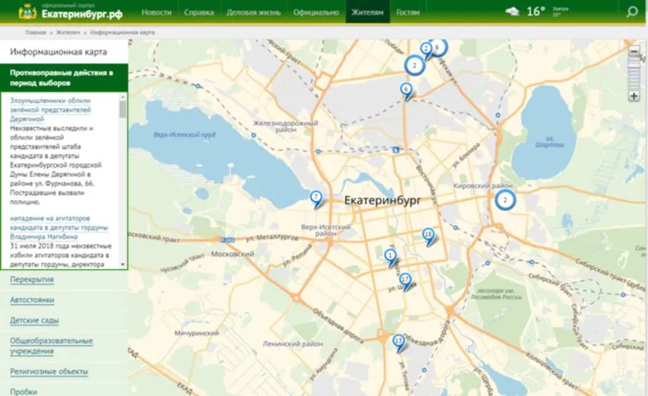The image size is (648, 396).
Task: Click the map zoom-out minus button
Action: 634,52
